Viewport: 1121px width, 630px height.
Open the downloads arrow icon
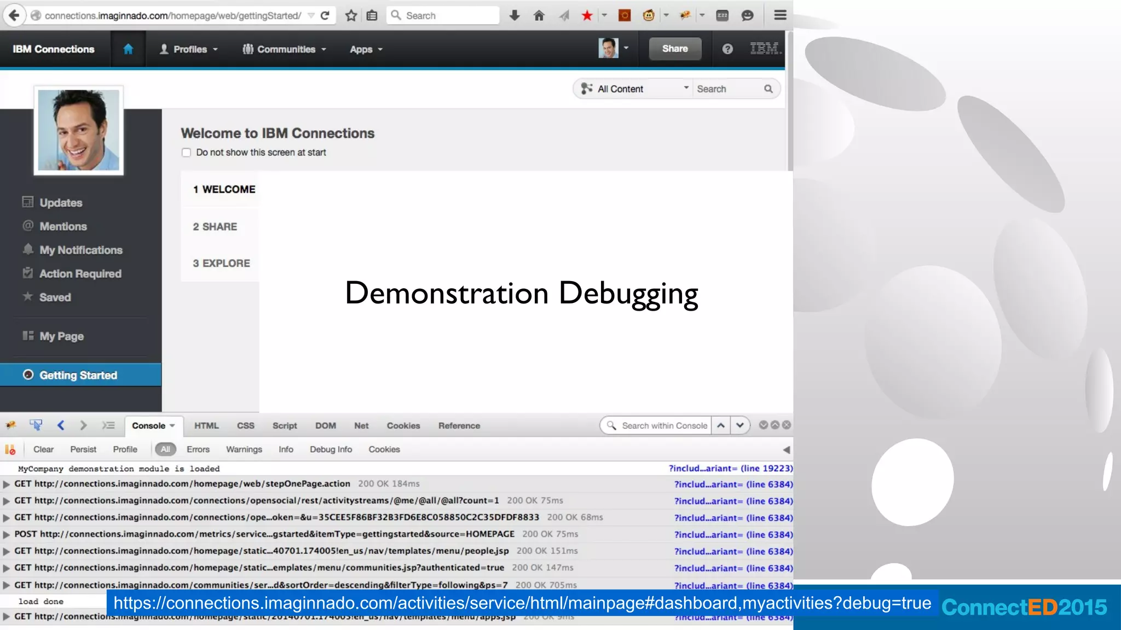pyautogui.click(x=514, y=15)
